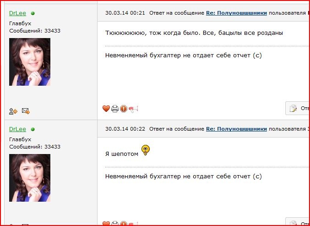The height and width of the screenshot is (226, 310).
Task: Click DrLee avatar photo in first post
Action: tap(30, 62)
